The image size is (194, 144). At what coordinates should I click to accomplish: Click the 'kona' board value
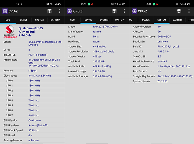[96, 37]
